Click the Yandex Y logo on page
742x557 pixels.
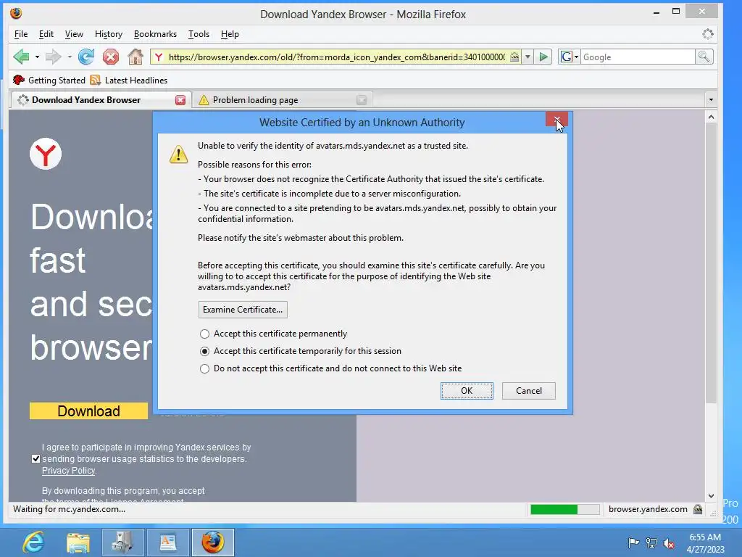[46, 154]
